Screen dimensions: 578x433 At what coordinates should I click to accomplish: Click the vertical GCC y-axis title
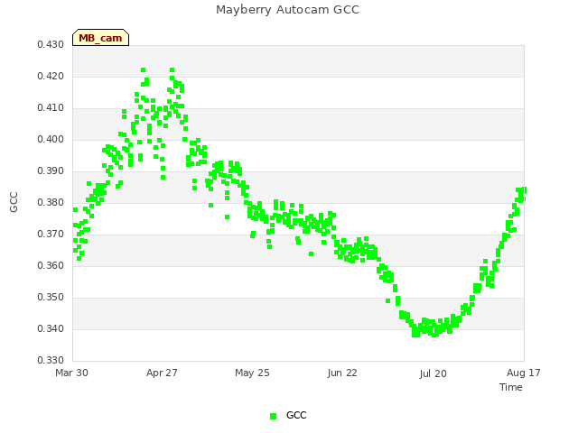click(x=14, y=202)
